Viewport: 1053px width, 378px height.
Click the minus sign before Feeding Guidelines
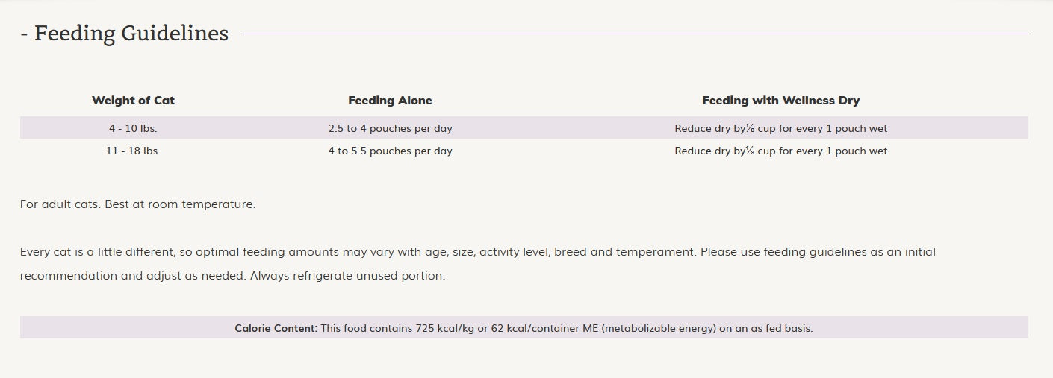click(x=25, y=35)
